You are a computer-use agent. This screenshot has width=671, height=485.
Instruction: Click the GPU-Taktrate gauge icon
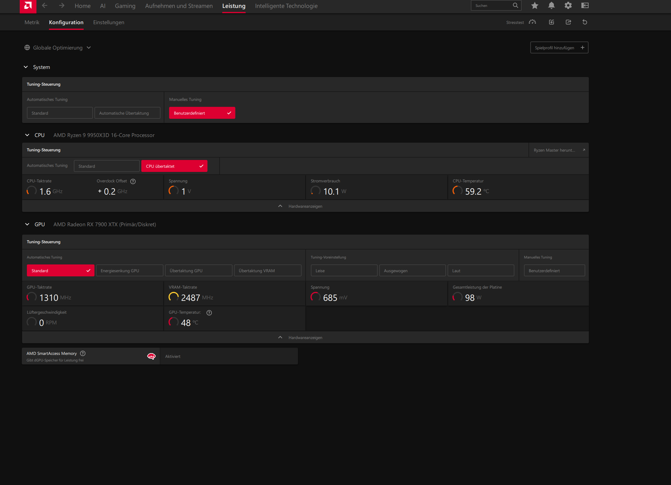[32, 297]
